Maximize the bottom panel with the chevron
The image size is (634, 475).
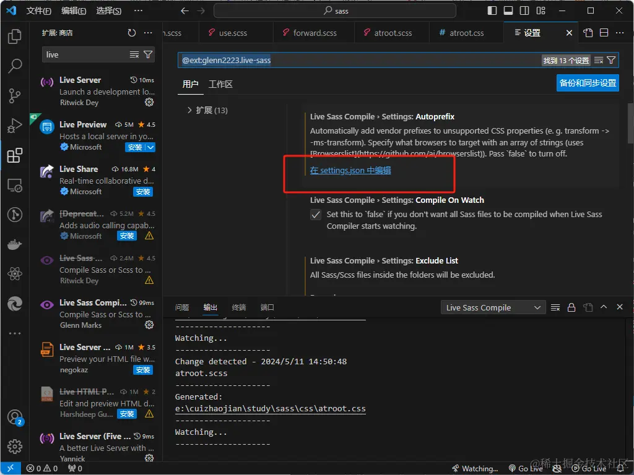tap(604, 307)
